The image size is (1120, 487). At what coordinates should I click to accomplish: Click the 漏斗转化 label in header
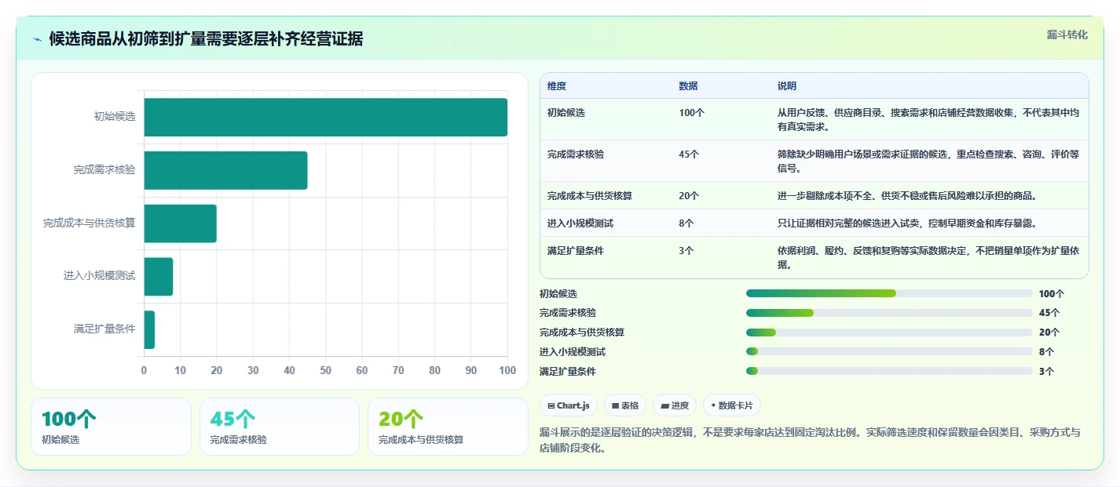[x=1067, y=35]
